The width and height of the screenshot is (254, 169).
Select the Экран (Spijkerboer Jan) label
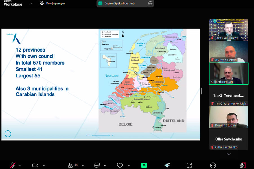click(x=120, y=3)
